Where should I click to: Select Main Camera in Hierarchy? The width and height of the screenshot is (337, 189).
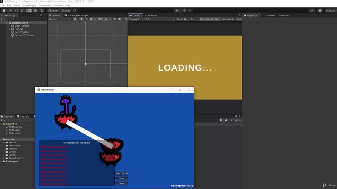point(22,26)
